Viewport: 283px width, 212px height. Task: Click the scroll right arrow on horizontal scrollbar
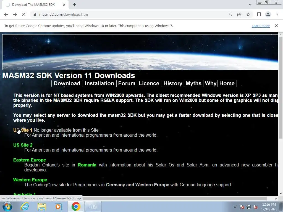[276, 198]
